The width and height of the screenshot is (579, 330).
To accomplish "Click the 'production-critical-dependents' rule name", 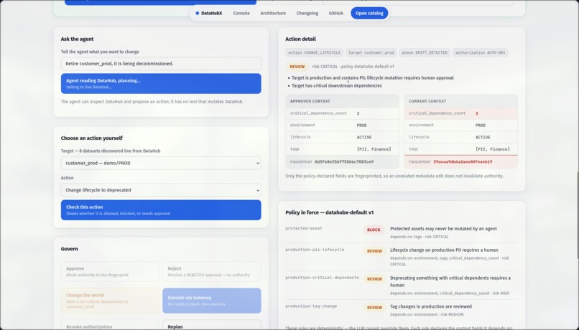I will [x=322, y=278].
